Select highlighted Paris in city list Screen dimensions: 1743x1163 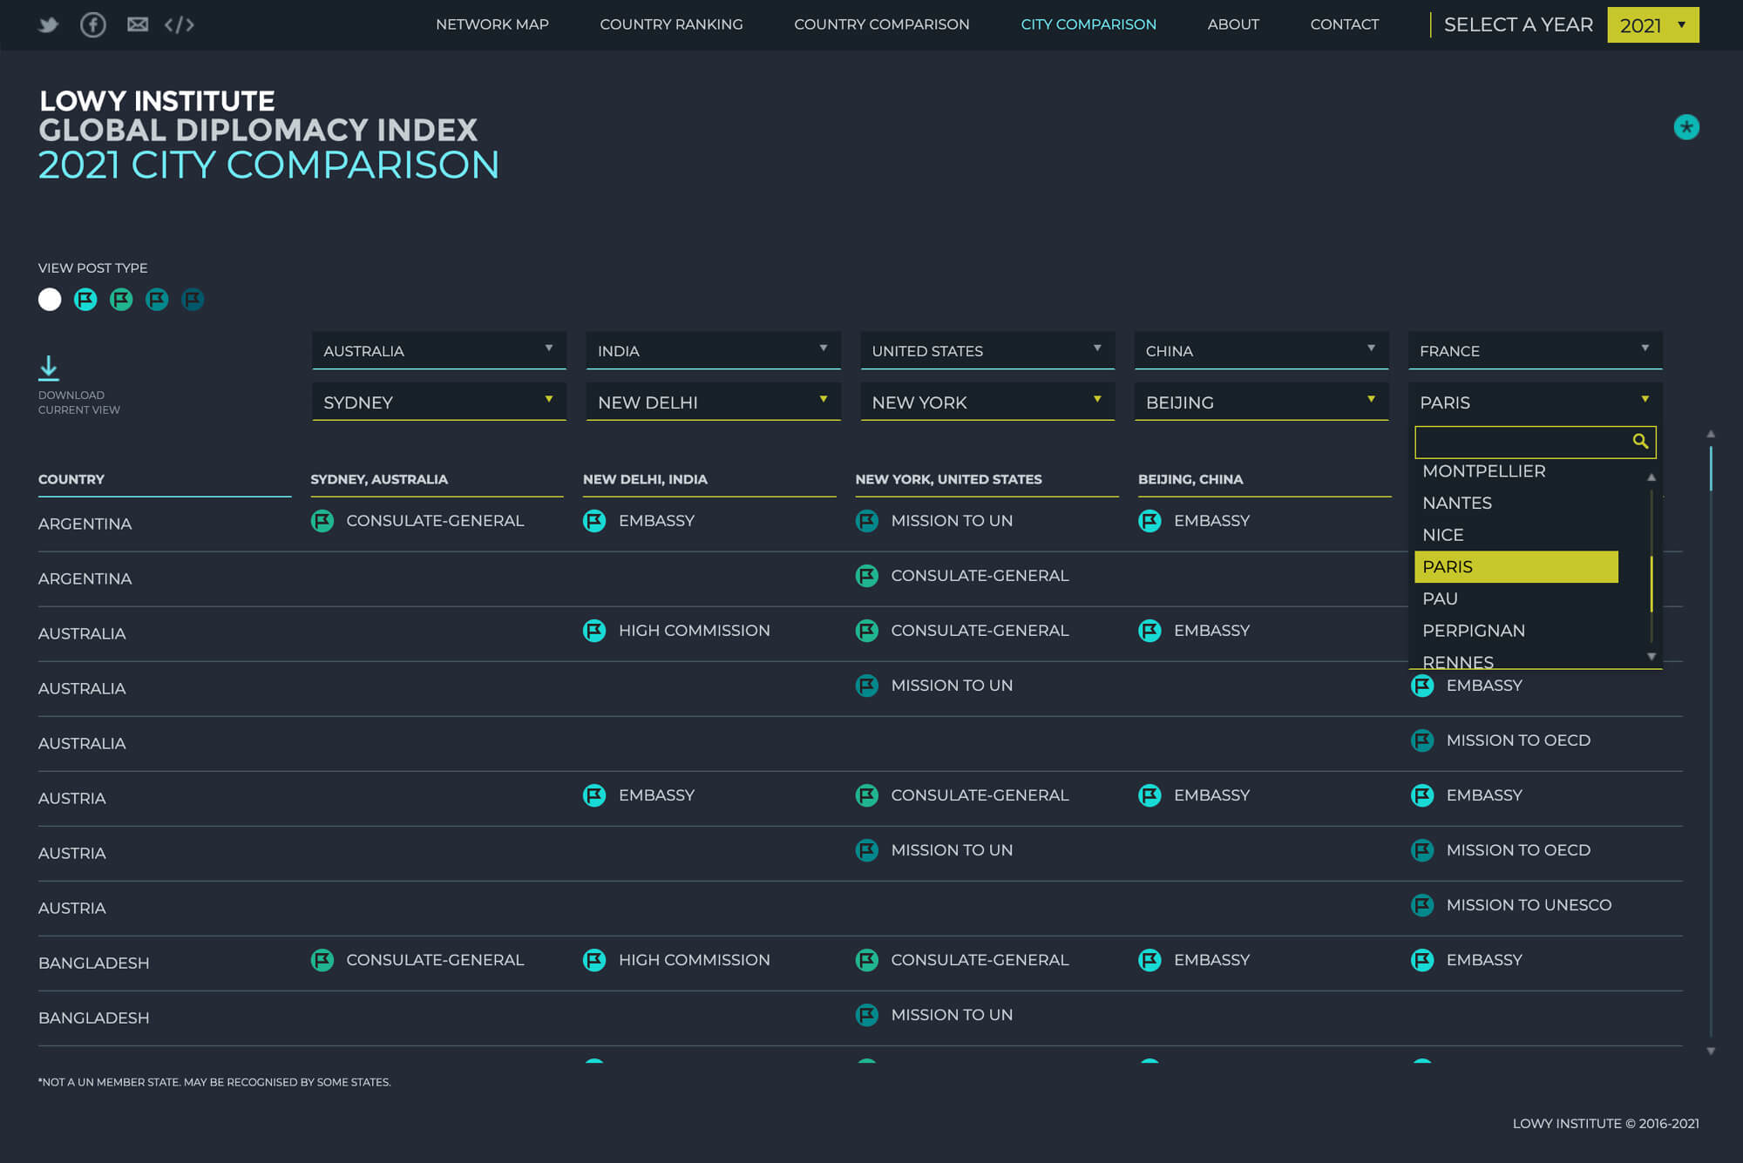[x=1516, y=566]
